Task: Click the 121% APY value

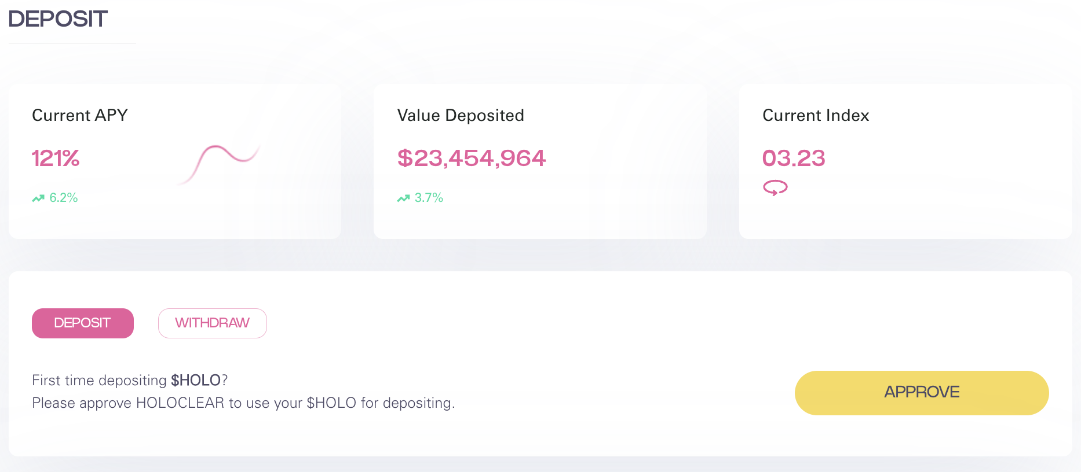Action: 56,158
